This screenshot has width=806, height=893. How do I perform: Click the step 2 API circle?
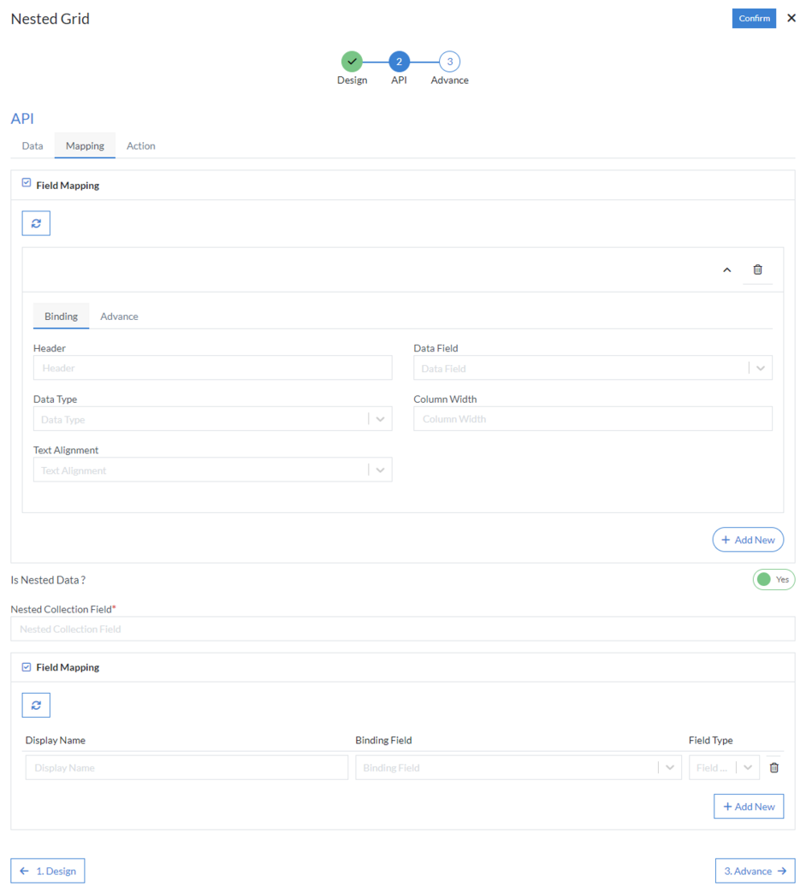(399, 62)
